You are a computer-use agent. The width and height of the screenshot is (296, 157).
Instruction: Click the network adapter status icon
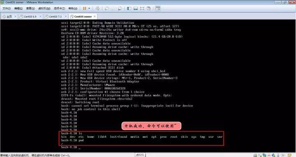pyautogui.click(x=264, y=155)
